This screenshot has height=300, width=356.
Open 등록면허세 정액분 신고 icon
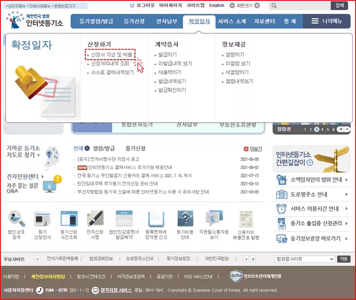coord(156,218)
